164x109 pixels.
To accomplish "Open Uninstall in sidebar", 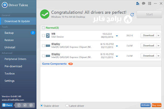I will [18, 48].
